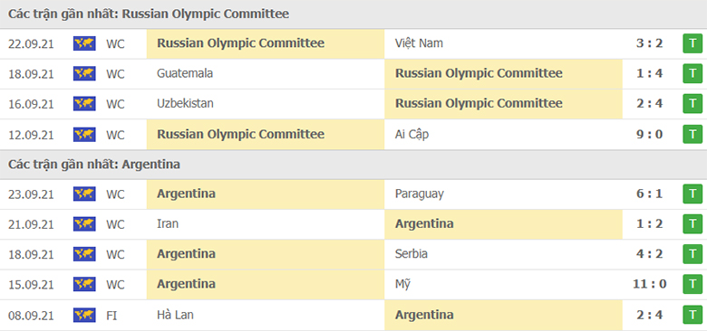The image size is (707, 331).
Task: Open Paraguay team link
Action: pyautogui.click(x=420, y=194)
